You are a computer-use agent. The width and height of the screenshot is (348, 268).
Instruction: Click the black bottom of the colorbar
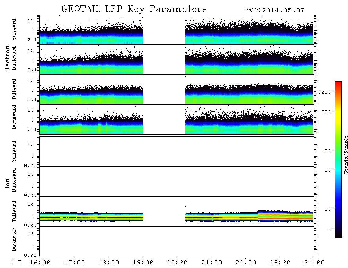[338, 235]
